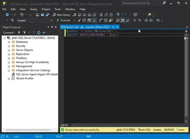190x139 pixels.
Task: Pin the SQLQuery1.sql tab
Action: 113,27
